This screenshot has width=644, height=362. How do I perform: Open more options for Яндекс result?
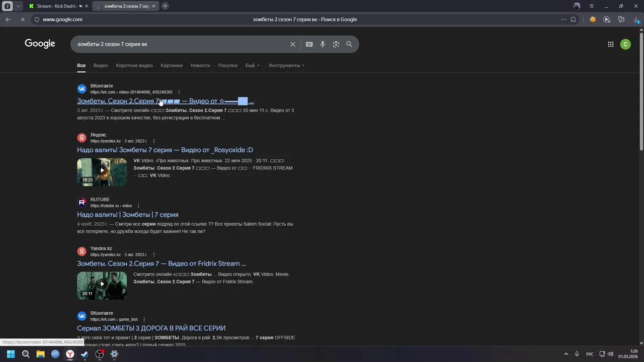[x=154, y=141]
